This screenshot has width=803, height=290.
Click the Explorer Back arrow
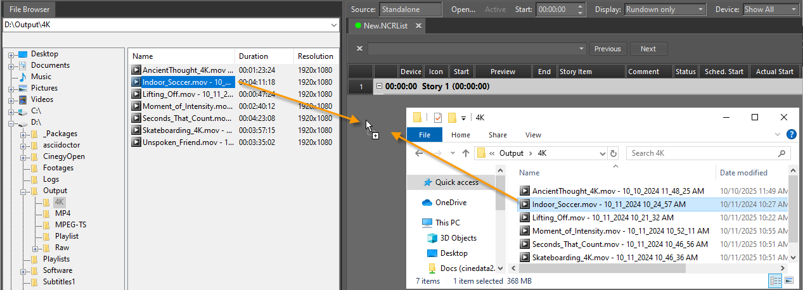pos(419,153)
